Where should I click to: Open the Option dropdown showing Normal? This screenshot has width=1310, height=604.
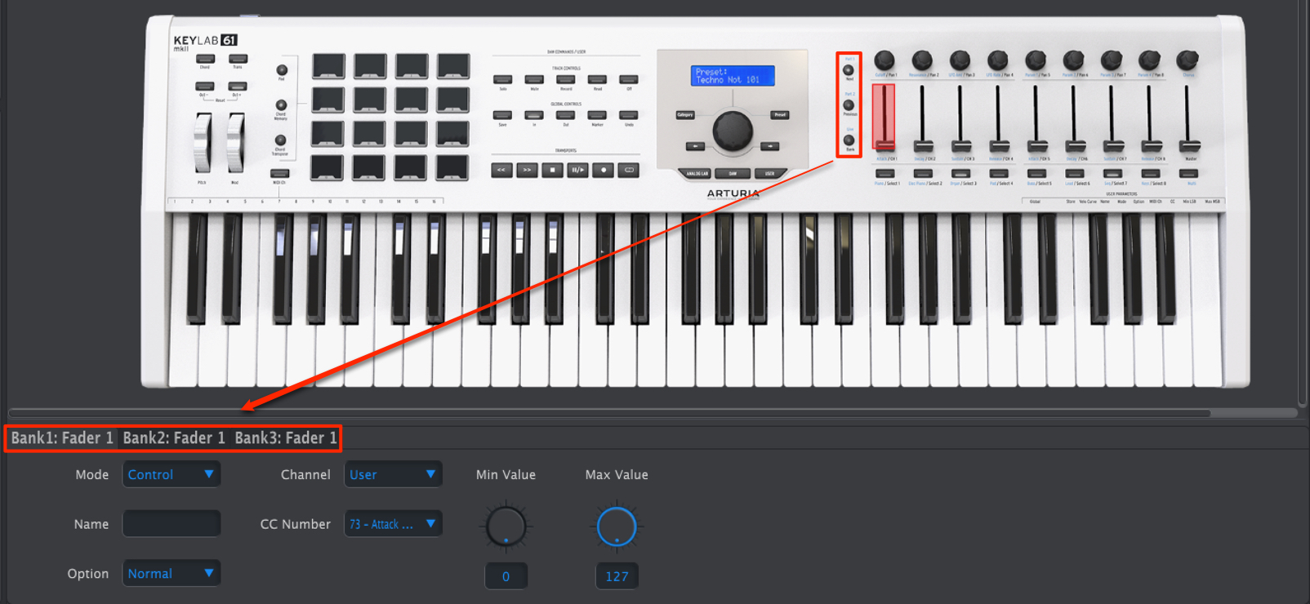[x=172, y=574]
